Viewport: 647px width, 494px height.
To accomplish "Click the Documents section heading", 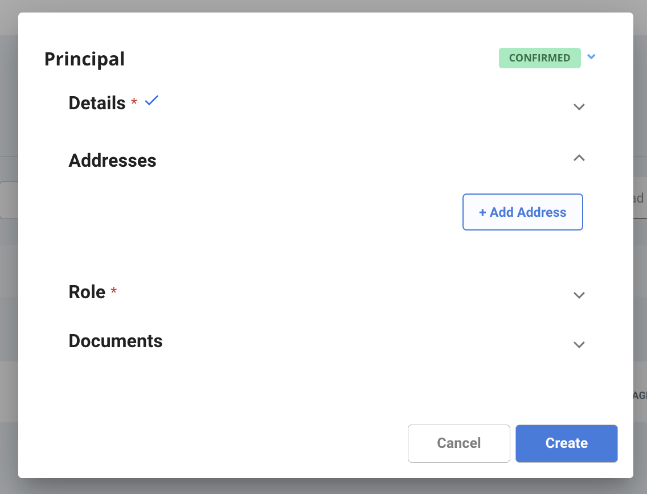I will tap(116, 341).
